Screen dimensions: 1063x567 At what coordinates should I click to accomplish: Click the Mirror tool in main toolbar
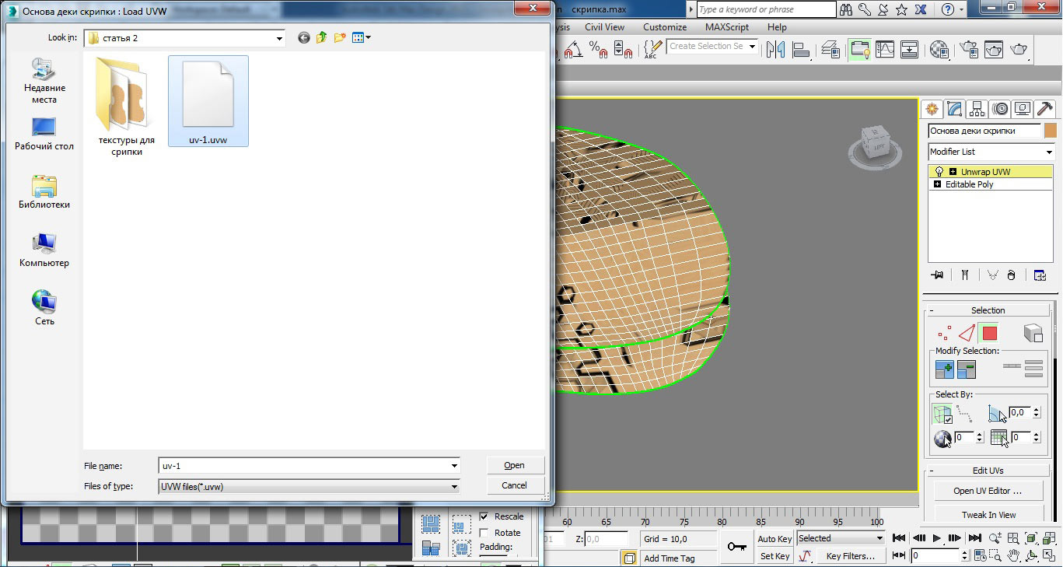point(775,49)
